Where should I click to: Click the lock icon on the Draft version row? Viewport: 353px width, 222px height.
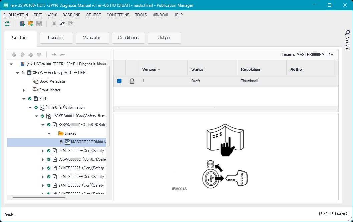[x=132, y=81]
